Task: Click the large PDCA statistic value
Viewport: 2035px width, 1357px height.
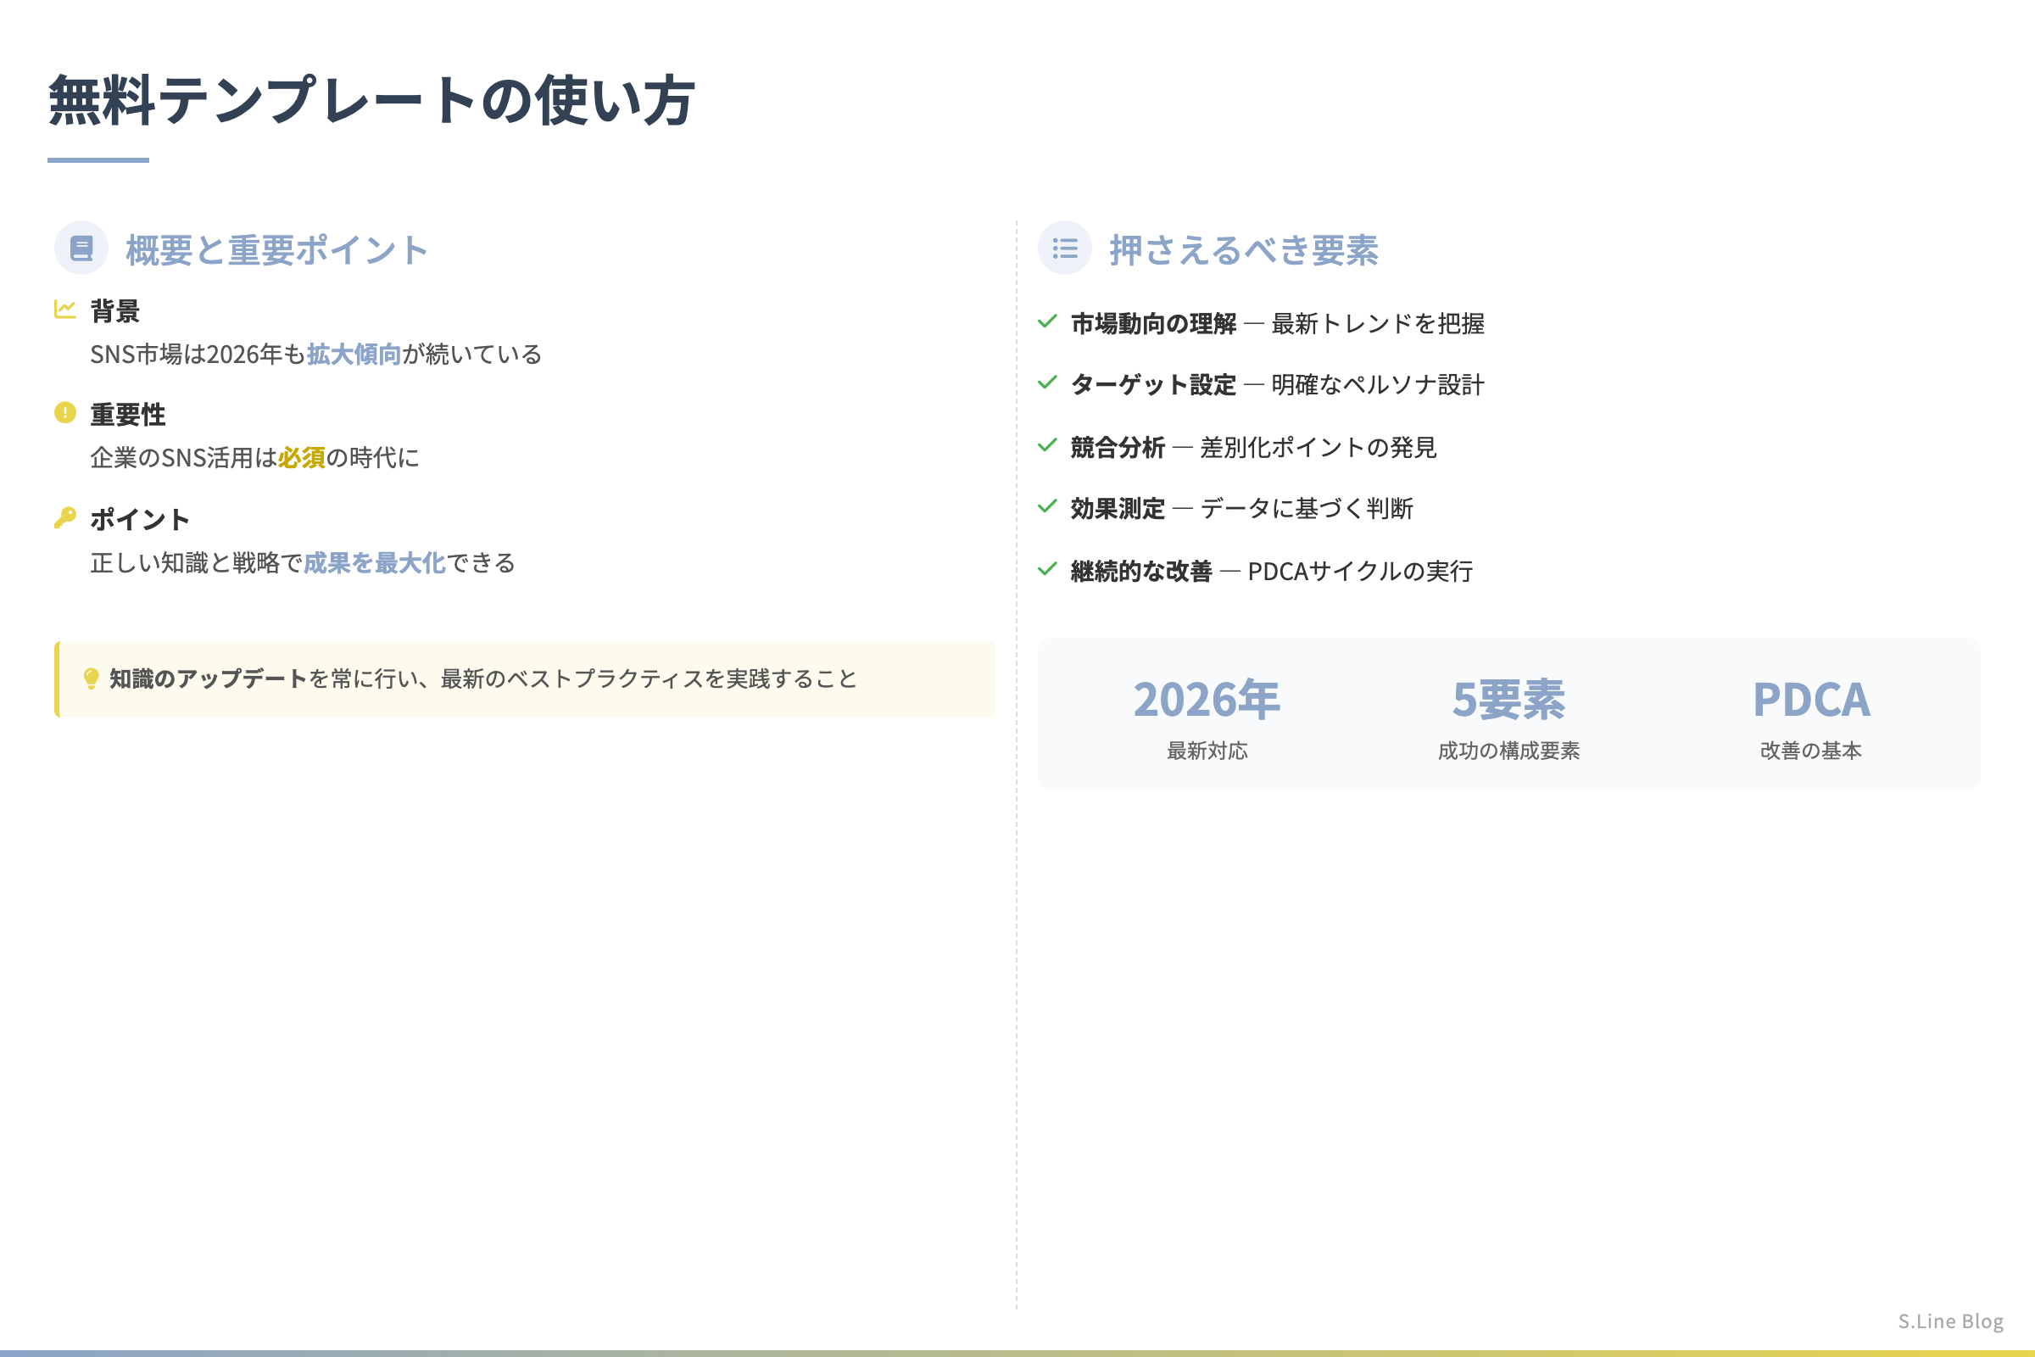Action: (x=1811, y=699)
